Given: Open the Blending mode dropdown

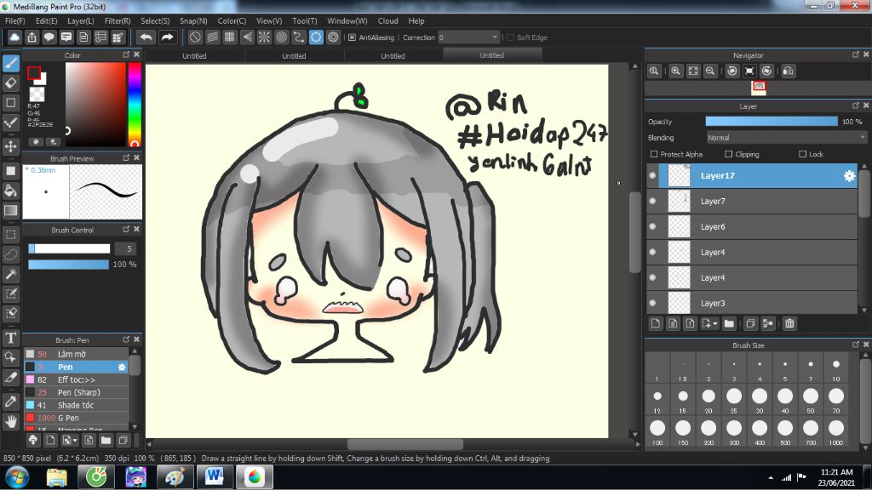Looking at the screenshot, I should 786,137.
